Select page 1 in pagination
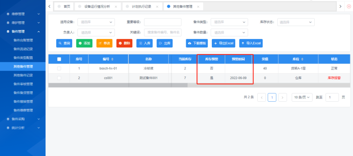353x156 pixels. pyautogui.click(x=272, y=97)
